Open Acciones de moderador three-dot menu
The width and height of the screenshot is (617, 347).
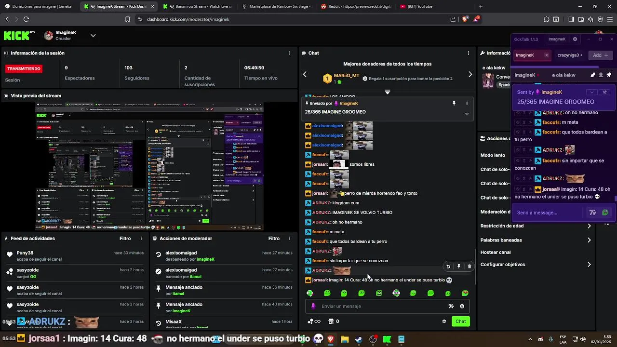tap(290, 239)
